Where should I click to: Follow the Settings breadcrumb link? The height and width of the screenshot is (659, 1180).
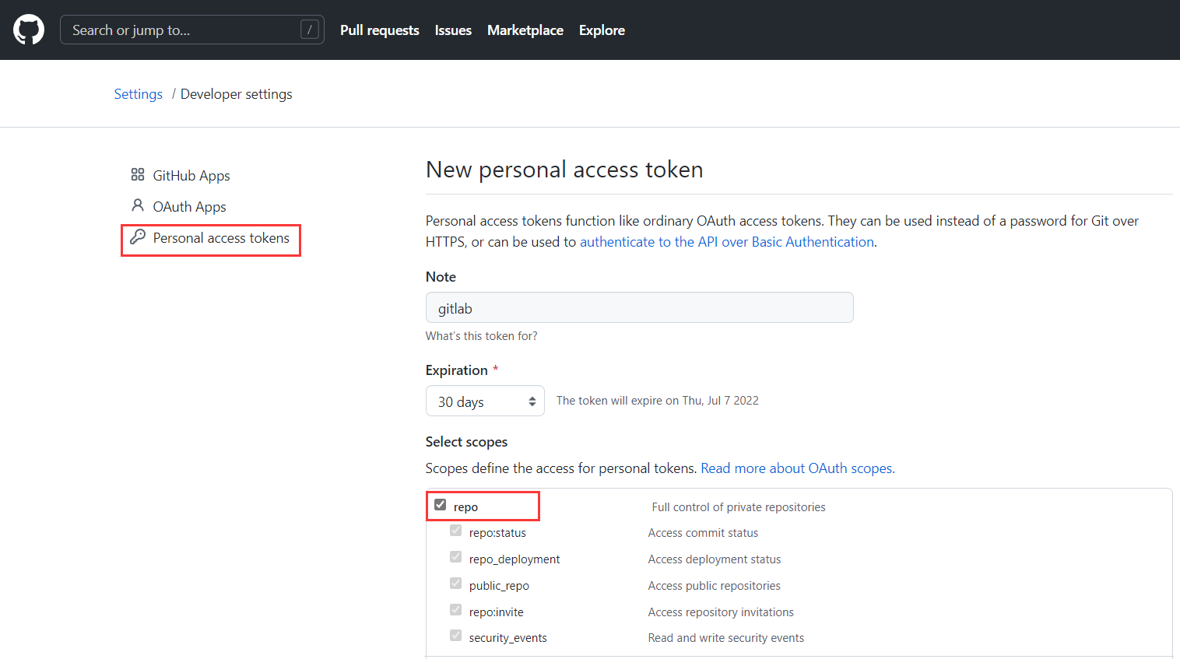[138, 93]
